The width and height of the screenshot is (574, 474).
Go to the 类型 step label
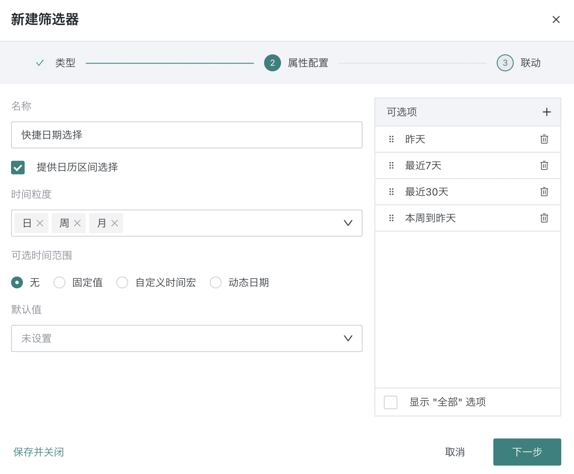[x=65, y=63]
